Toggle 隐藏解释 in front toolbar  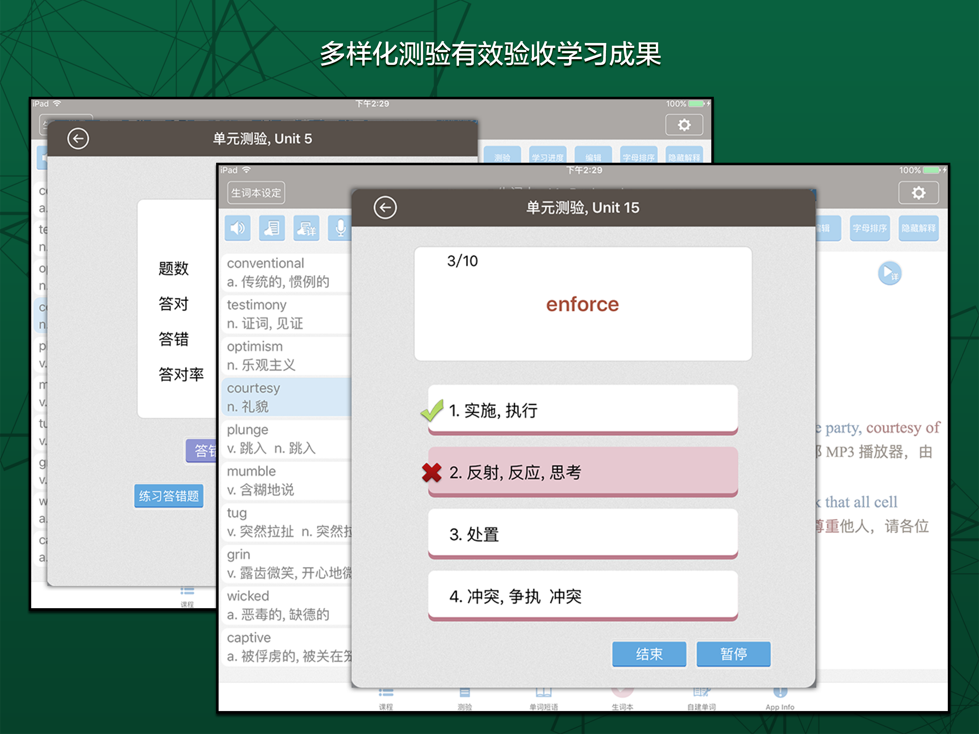pyautogui.click(x=918, y=228)
